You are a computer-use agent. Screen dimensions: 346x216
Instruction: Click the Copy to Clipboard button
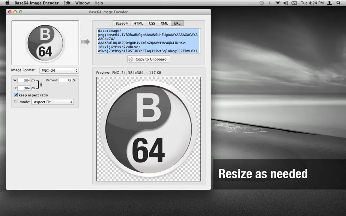click(149, 59)
